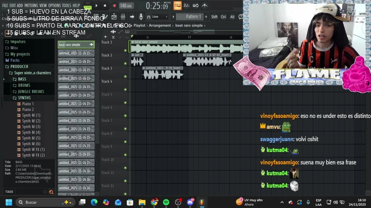Image resolution: width=371 pixels, height=208 pixels.
Task: Start playback with the Play button
Action: 96,5
